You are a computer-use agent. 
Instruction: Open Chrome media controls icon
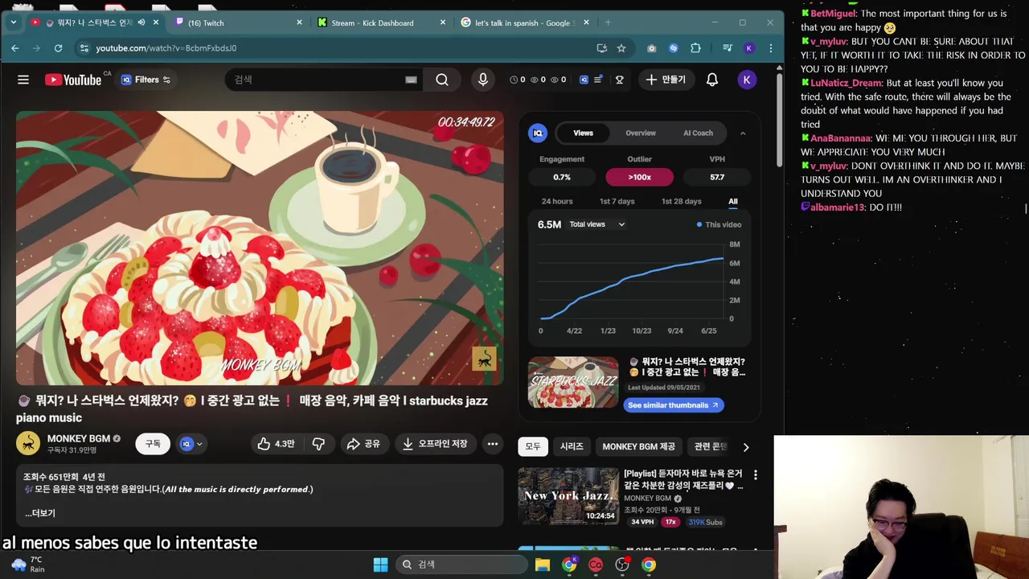pos(727,48)
